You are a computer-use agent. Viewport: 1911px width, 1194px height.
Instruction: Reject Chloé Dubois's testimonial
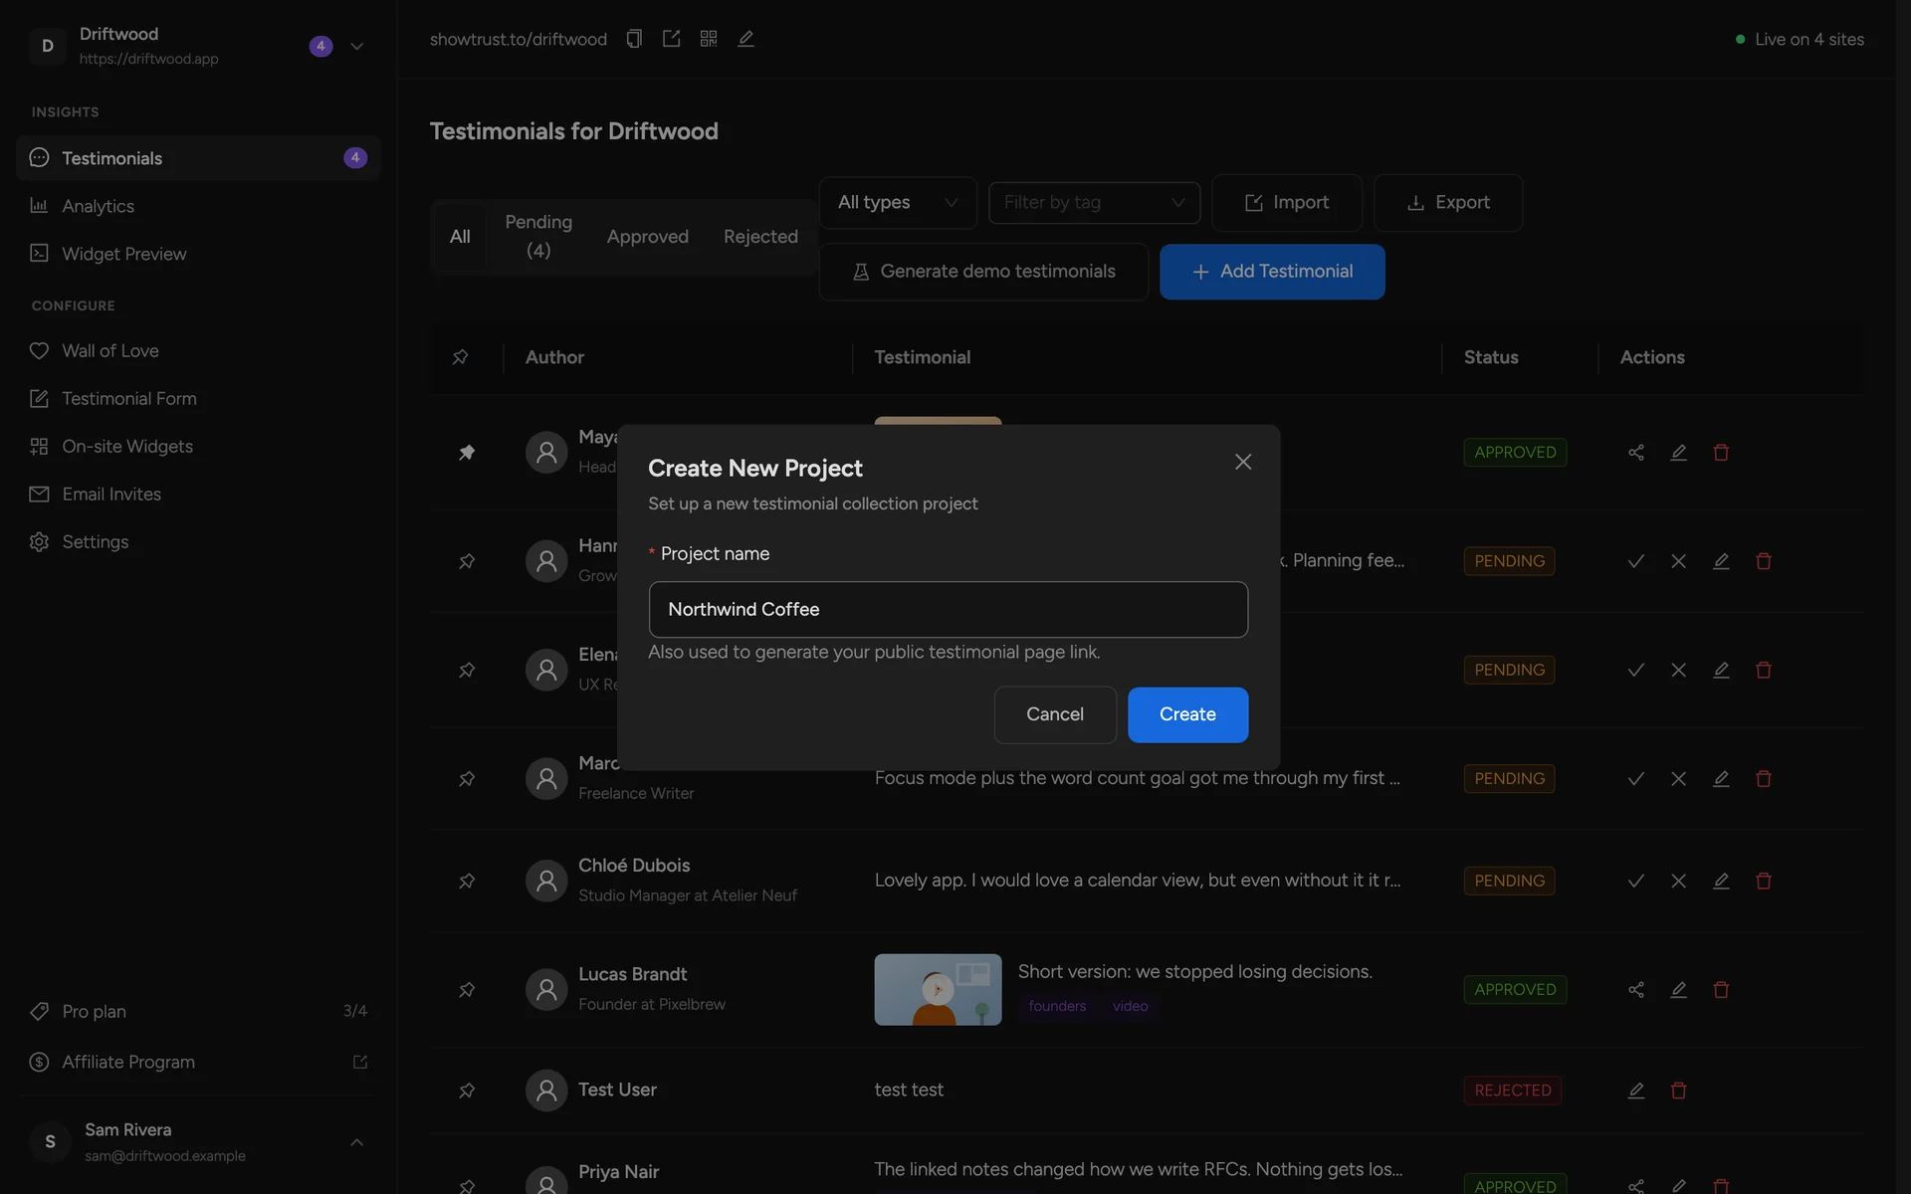click(x=1679, y=882)
